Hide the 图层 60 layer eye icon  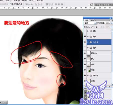(x=85, y=53)
